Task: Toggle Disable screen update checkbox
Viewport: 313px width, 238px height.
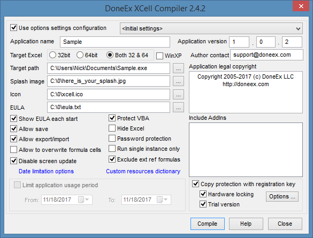Action: pyautogui.click(x=13, y=160)
